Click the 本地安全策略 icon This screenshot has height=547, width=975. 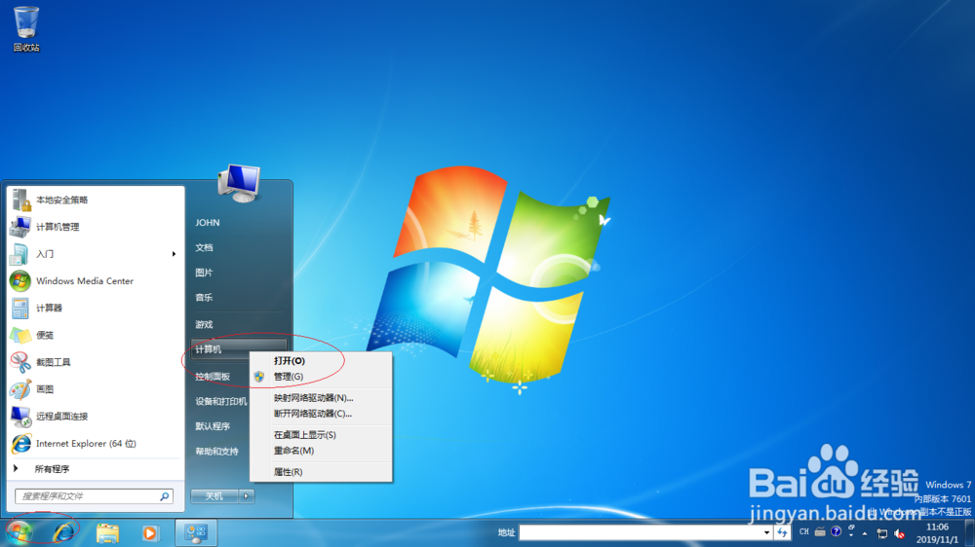[x=20, y=200]
